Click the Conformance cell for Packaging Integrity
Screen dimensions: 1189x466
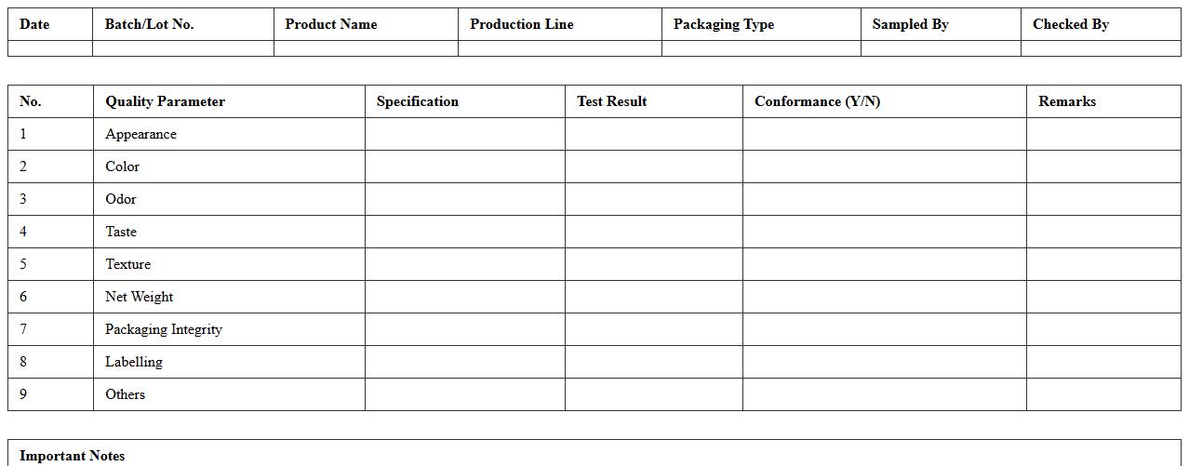tap(884, 329)
